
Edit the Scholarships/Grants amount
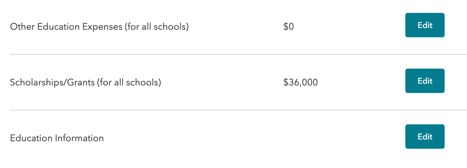click(425, 81)
